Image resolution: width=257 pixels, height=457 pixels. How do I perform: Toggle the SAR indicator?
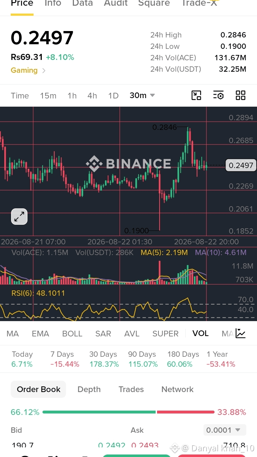(103, 334)
